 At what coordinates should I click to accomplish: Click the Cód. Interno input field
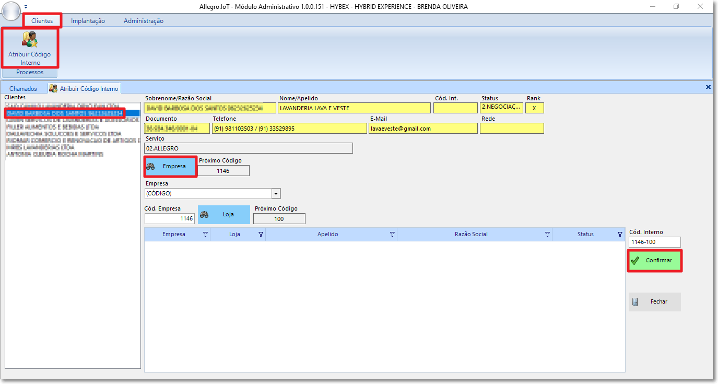[x=655, y=242]
